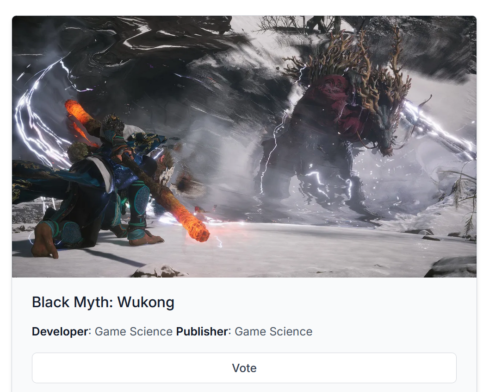The image size is (483, 392).
Task: Click the word Wukong in the title
Action: pyautogui.click(x=146, y=302)
